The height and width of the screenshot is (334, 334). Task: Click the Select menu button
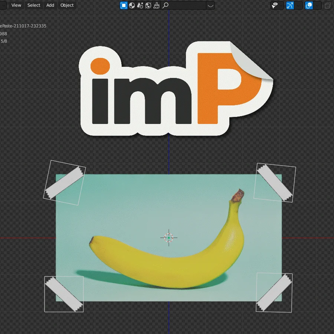pos(34,5)
